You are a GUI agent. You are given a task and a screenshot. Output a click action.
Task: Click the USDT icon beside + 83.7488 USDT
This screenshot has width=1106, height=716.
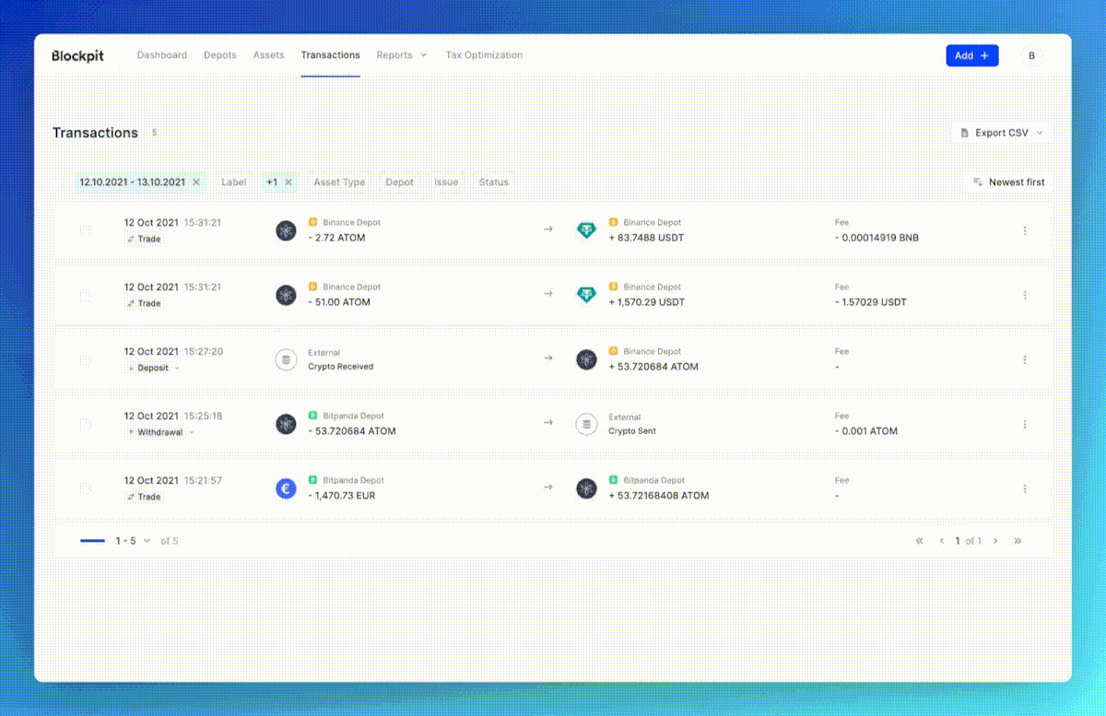tap(586, 230)
